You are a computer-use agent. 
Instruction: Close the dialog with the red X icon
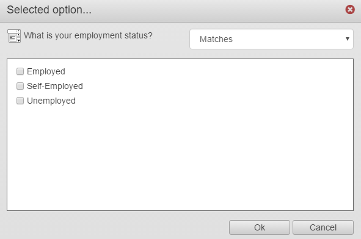[350, 9]
